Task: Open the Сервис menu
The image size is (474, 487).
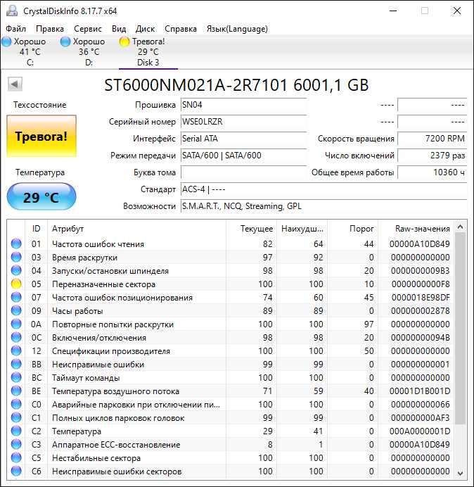Action: pyautogui.click(x=88, y=29)
